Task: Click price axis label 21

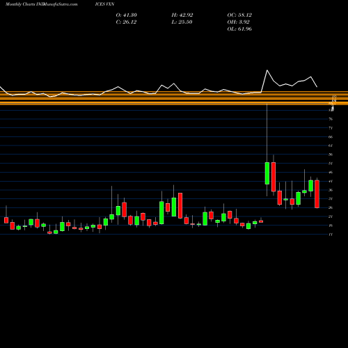Action: [331, 216]
